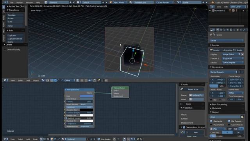Open the Image Editor display dropdown
This screenshot has height=141, width=250.
coord(231,54)
